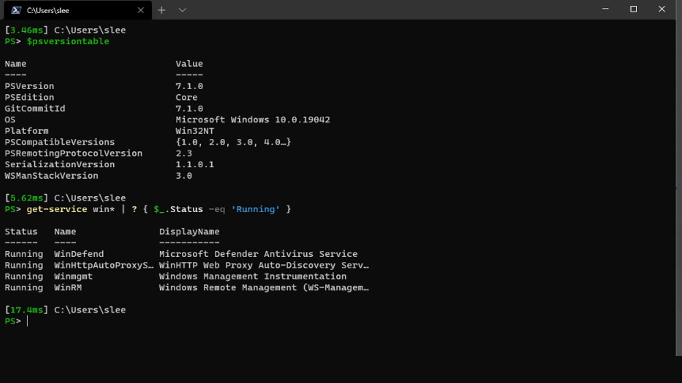Open a new tab with the plus icon

[x=162, y=10]
